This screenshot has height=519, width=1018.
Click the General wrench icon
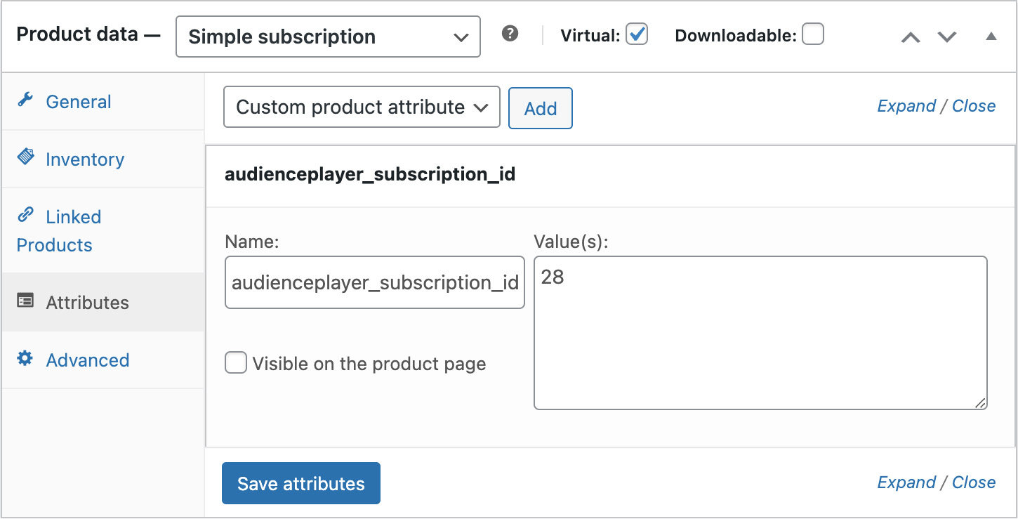pos(25,100)
